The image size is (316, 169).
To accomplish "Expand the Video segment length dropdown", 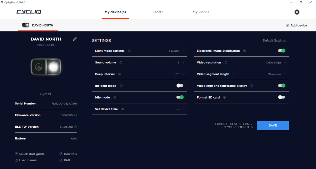I will [277, 74].
